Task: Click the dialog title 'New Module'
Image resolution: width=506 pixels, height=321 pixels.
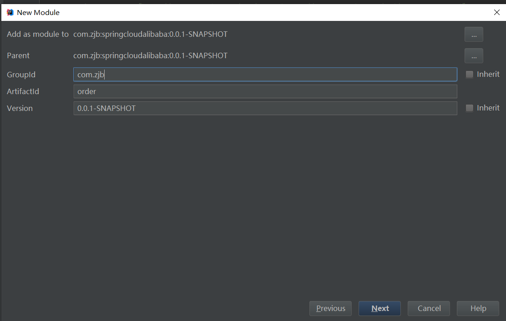Action: click(x=37, y=12)
